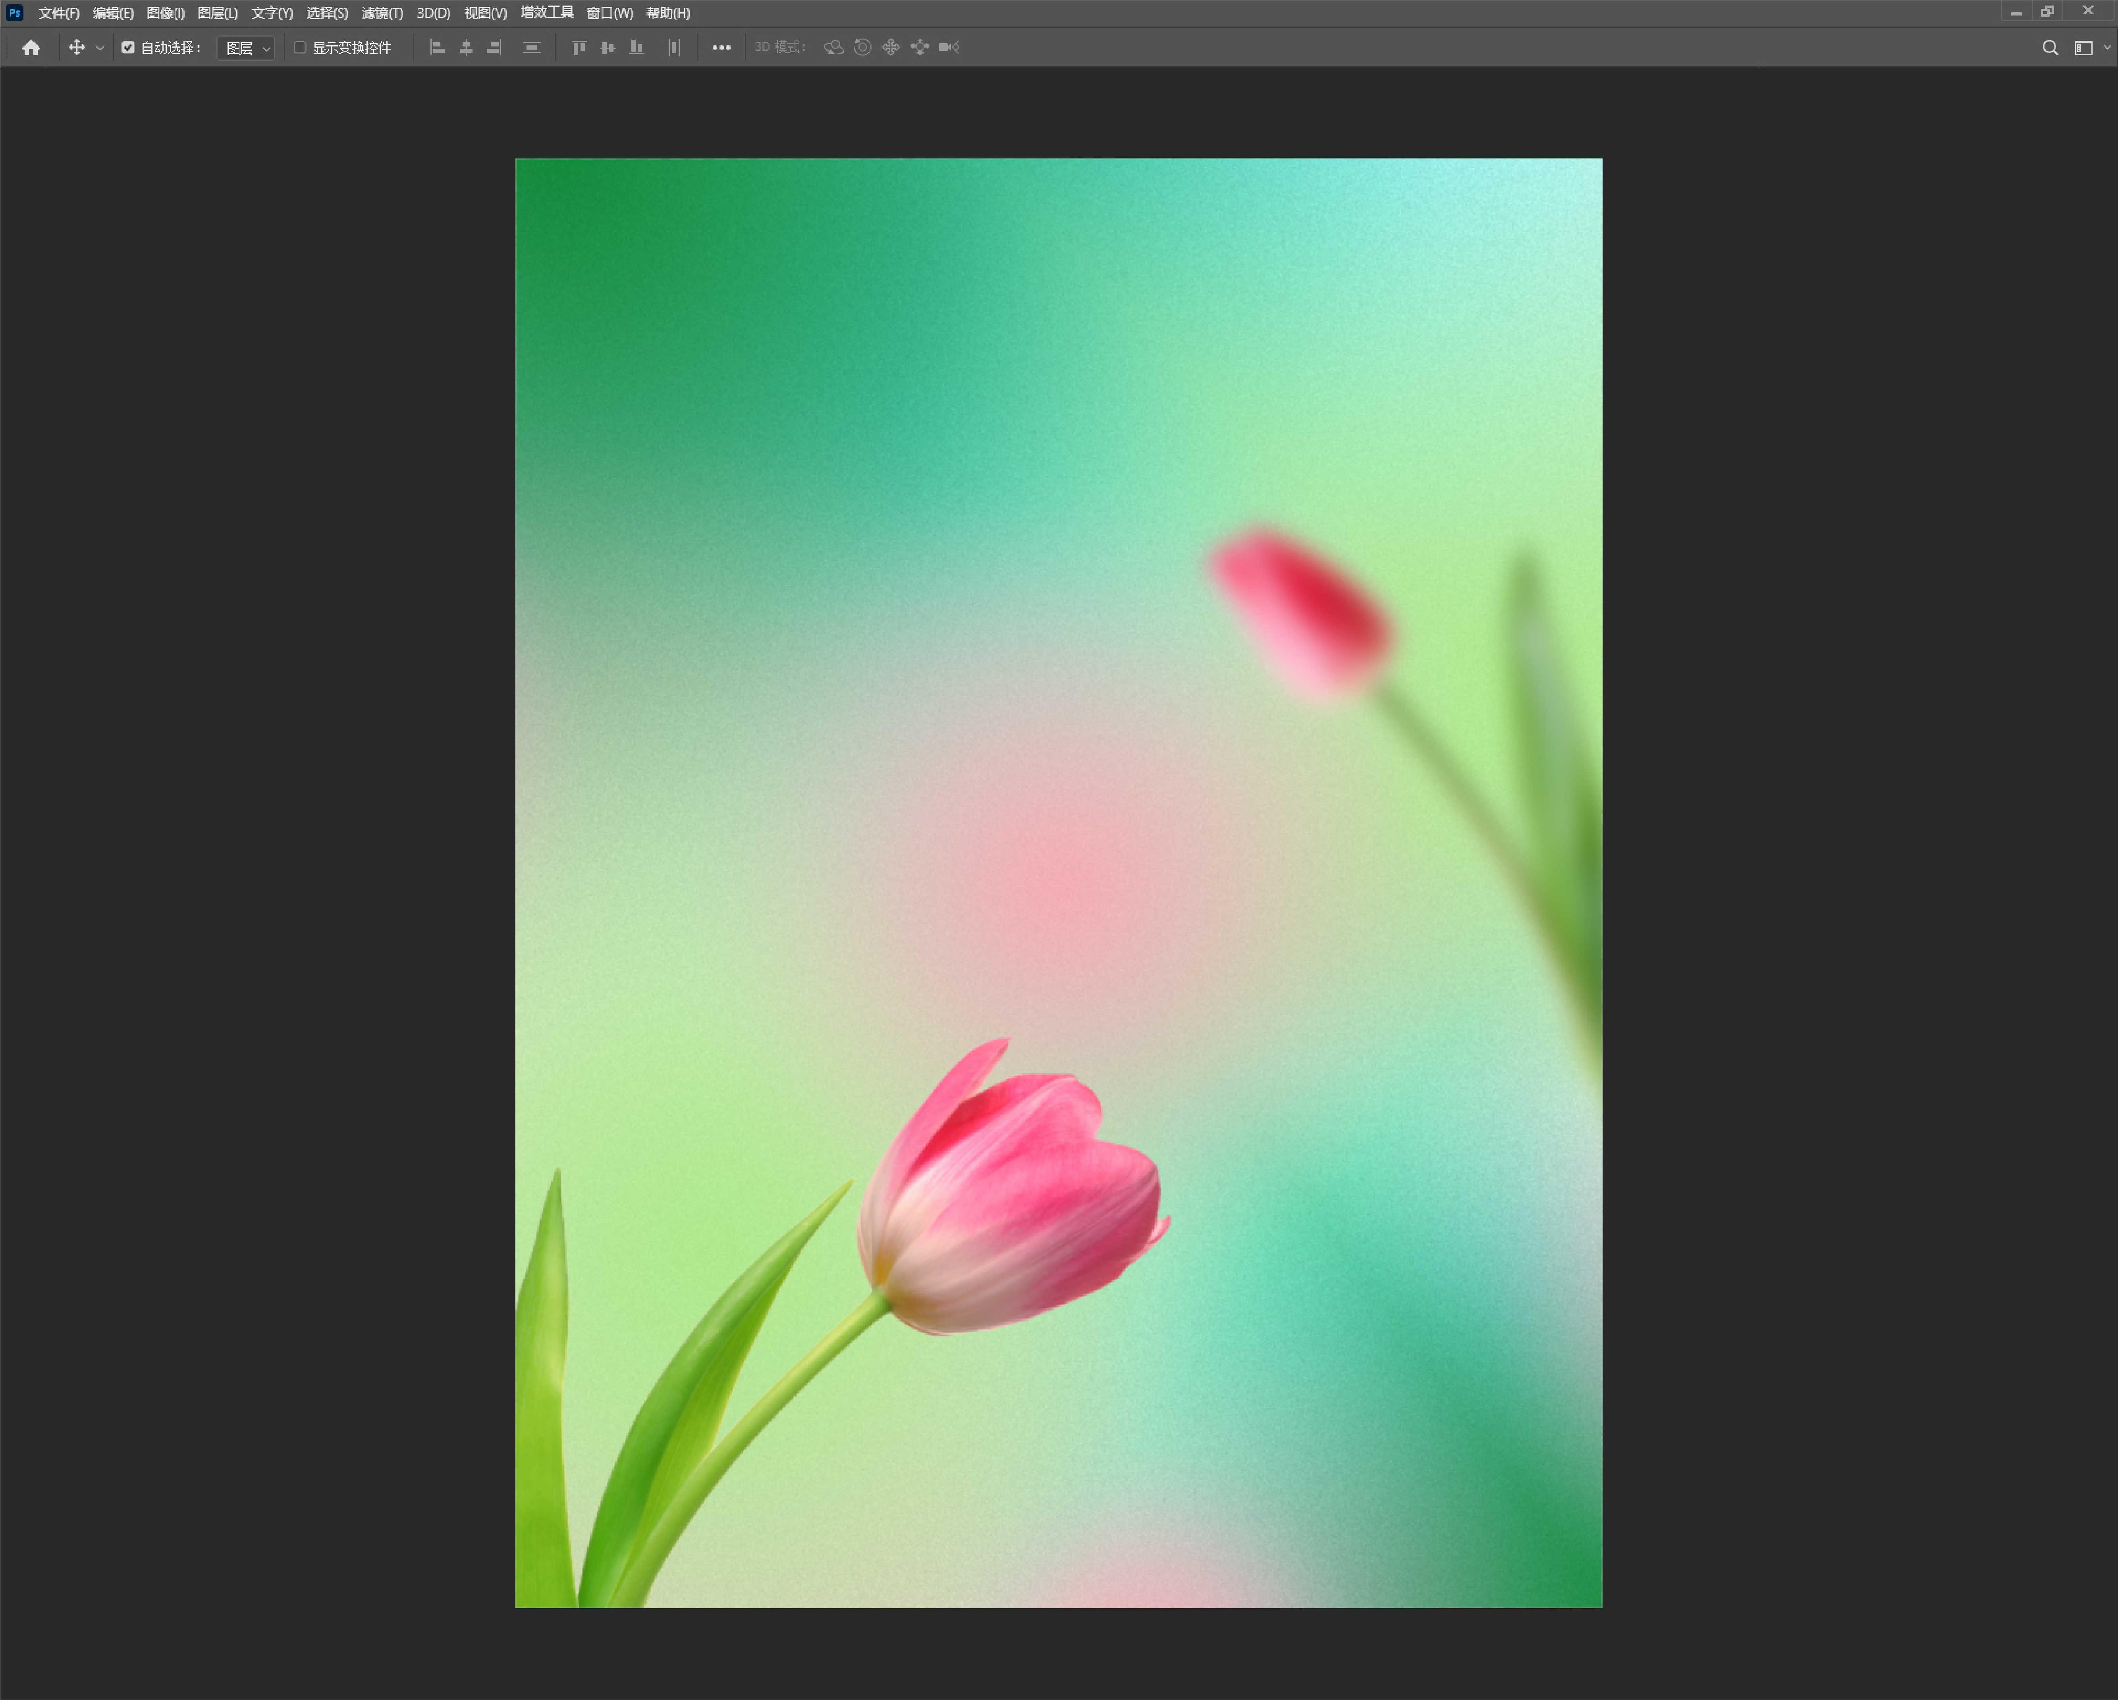The height and width of the screenshot is (1700, 2118).
Task: Open the 窗口(W) menu
Action: click(610, 13)
